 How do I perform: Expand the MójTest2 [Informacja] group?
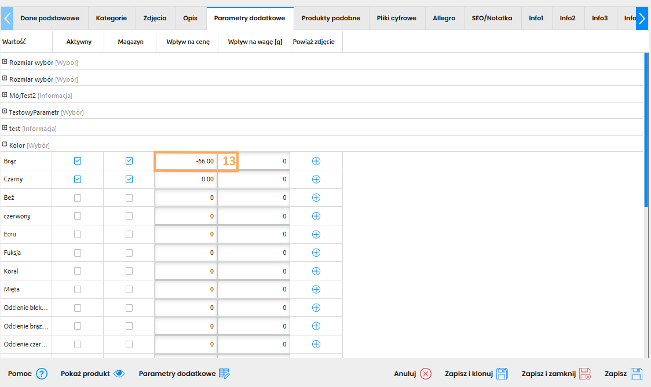click(x=5, y=95)
